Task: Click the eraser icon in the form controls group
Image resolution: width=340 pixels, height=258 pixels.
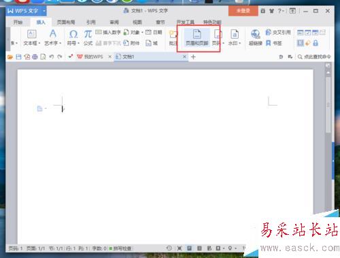Action: pos(307,43)
